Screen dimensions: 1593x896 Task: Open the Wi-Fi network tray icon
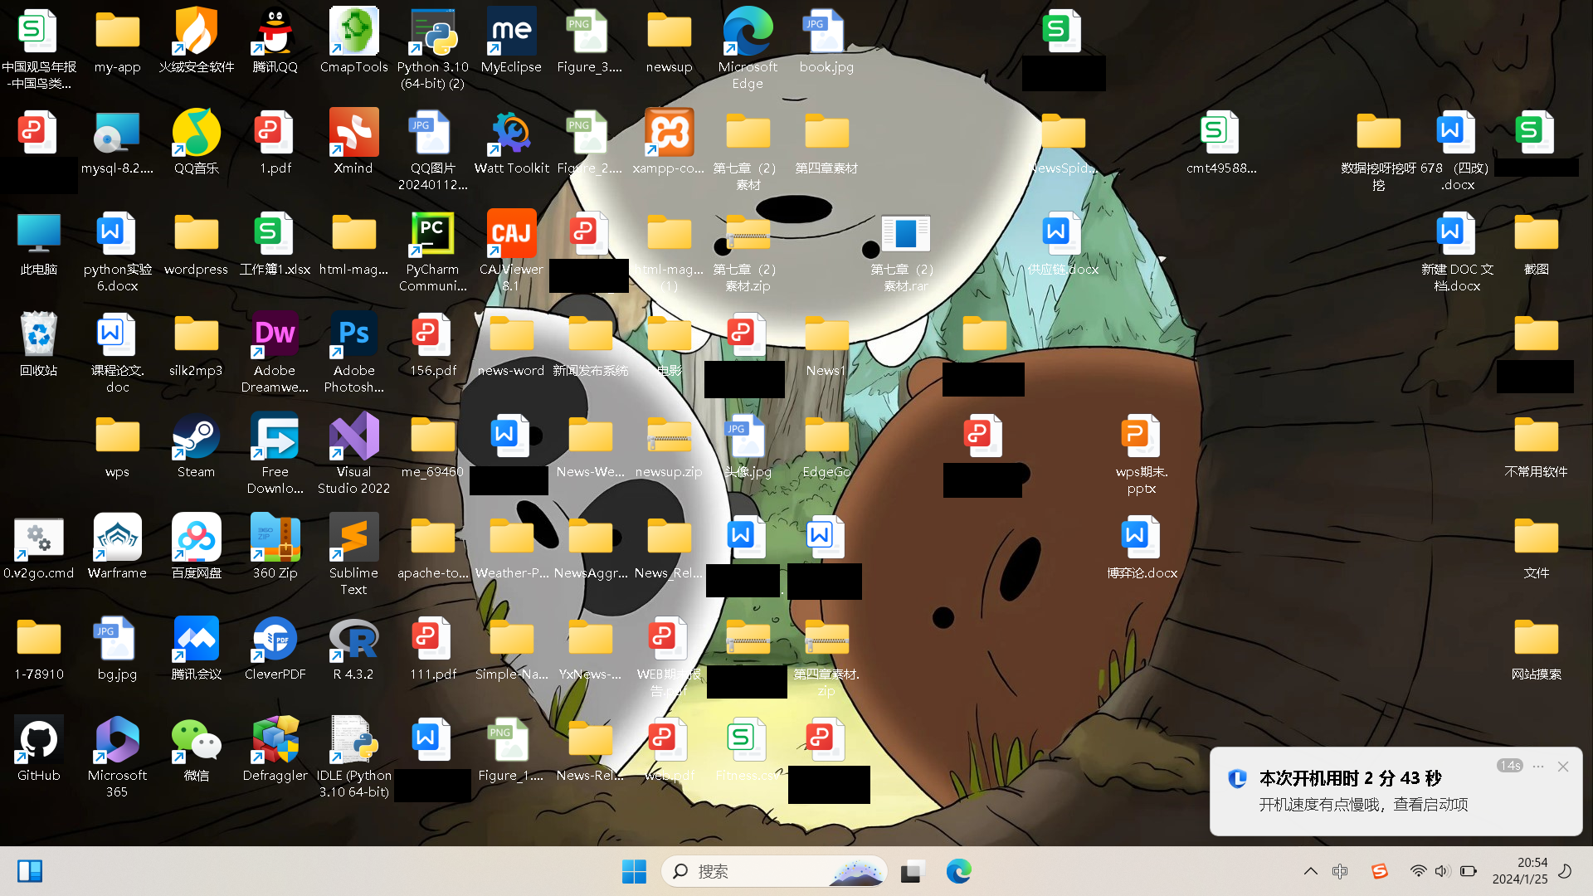(1418, 871)
